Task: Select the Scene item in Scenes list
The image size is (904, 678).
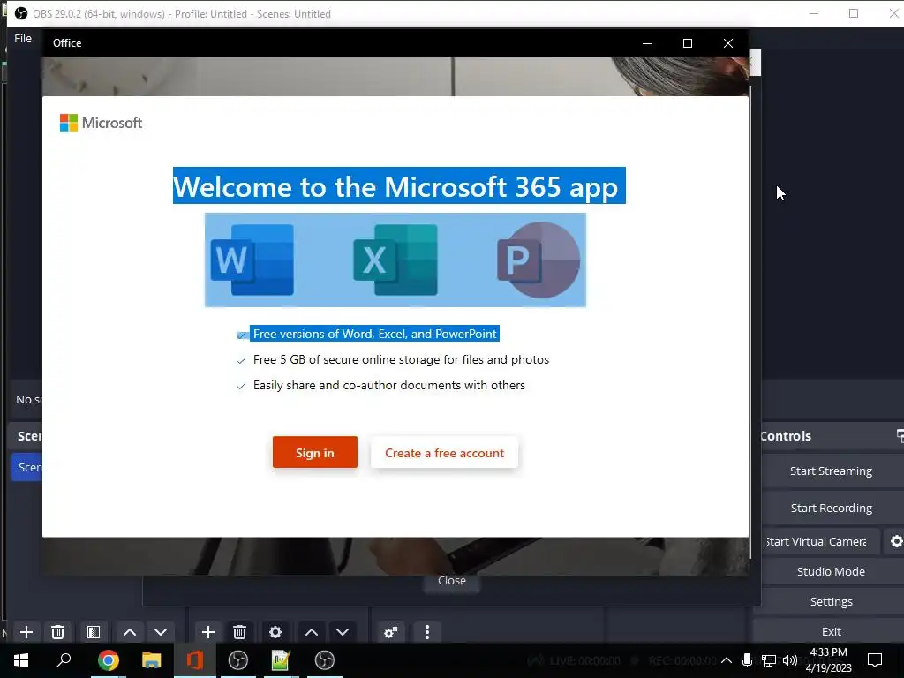Action: pyautogui.click(x=26, y=467)
